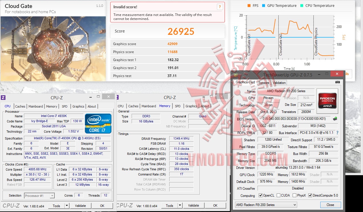Click the Command Rate 1T value

(x=181, y=174)
